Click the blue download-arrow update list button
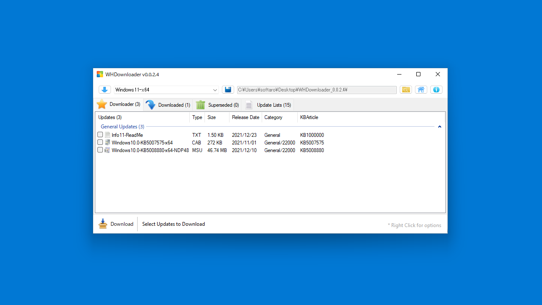Viewport: 542px width, 305px height. point(105,90)
